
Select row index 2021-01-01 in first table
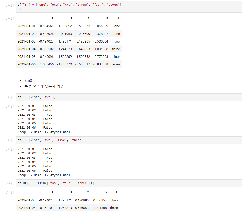click(26, 26)
